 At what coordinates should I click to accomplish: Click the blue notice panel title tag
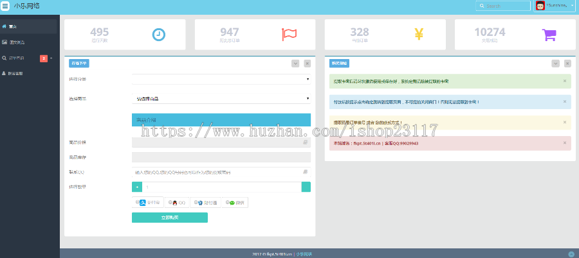coord(339,64)
